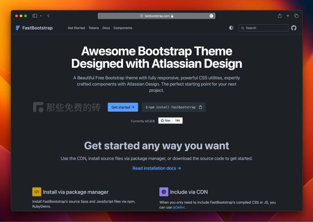Click the back navigation arrow
This screenshot has height=222, width=313.
48,16
